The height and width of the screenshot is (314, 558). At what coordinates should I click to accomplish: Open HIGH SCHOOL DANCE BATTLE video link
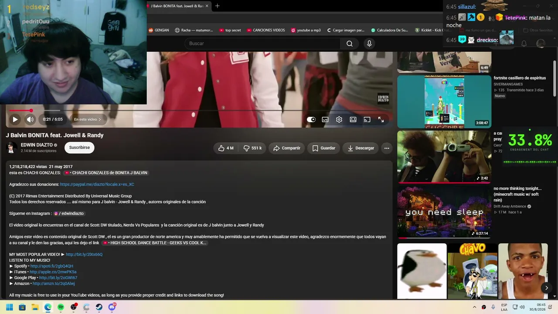tap(154, 243)
